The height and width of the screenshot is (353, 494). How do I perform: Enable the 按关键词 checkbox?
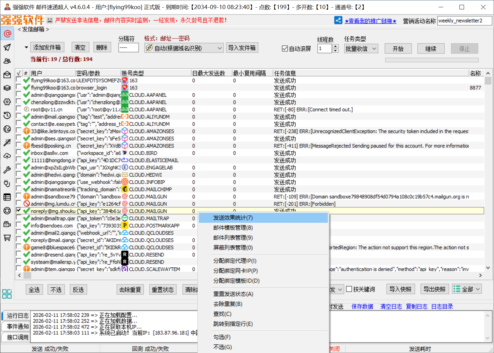pos(349,289)
